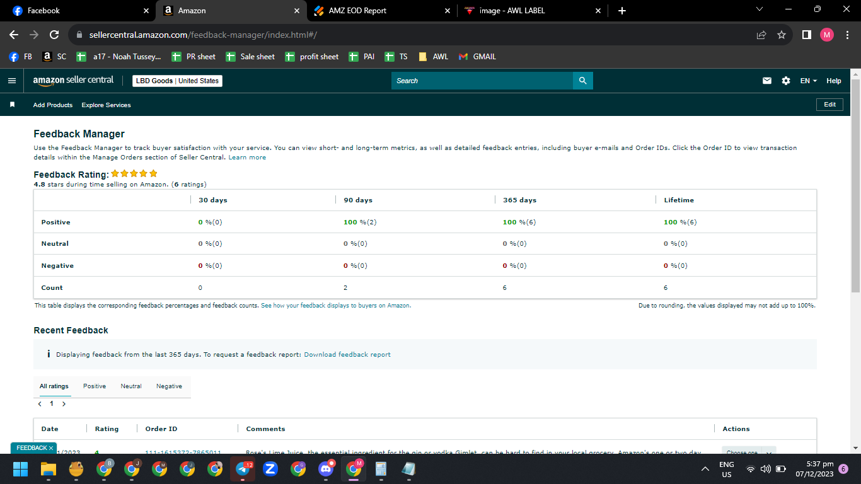View site info via the padlock icon
Viewport: 861px width, 484px height.
79,35
